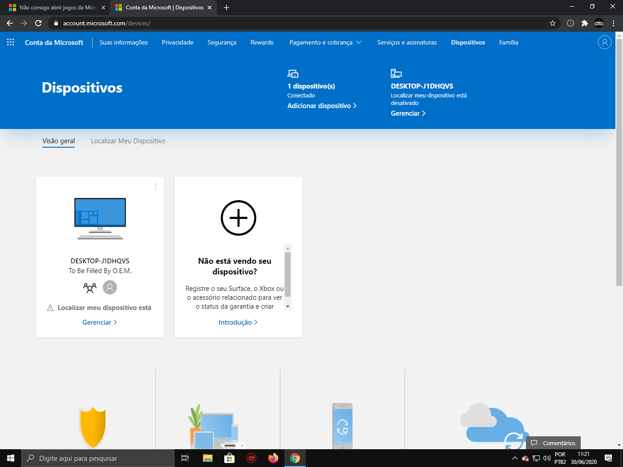Open the account profile avatar menu
623x467 pixels.
coord(604,42)
